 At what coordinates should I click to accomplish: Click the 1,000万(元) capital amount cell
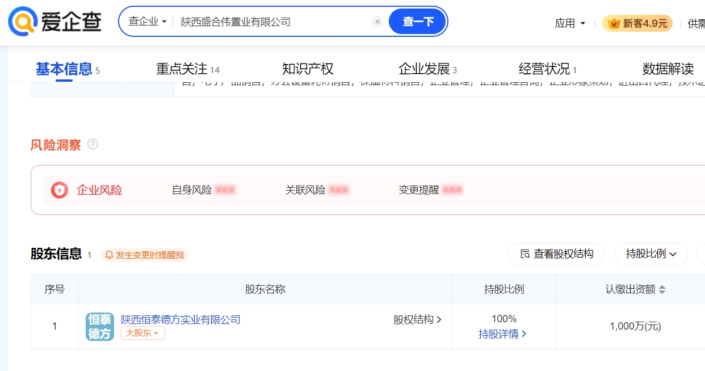pos(635,326)
